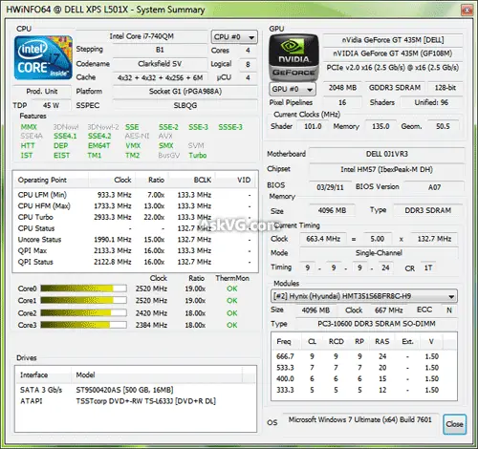Viewport: 478px width, 449px height.
Task: Click the Core3 usage bar
Action: click(x=83, y=325)
